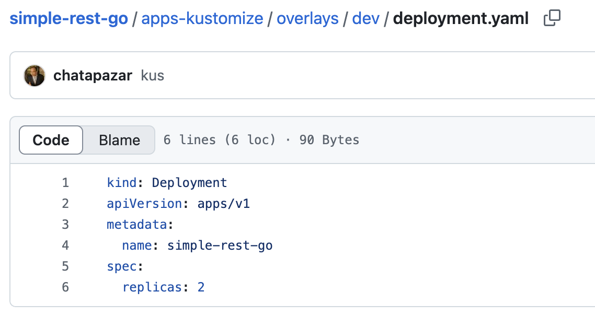
Task: Open the 'kus' commit message
Action: (x=152, y=75)
